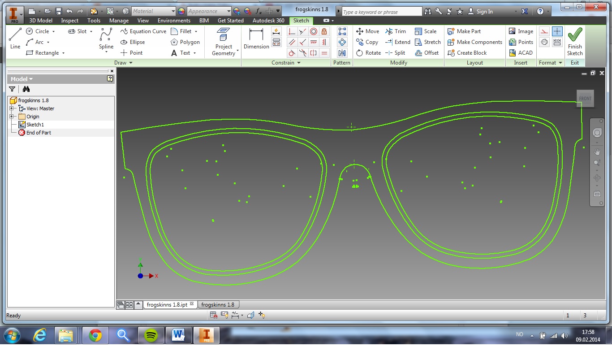
Task: Toggle snap to grid in status bar
Action: click(214, 315)
